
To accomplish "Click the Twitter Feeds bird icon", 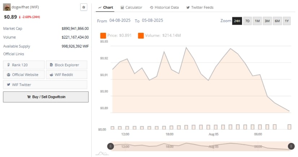I will 188,8.
